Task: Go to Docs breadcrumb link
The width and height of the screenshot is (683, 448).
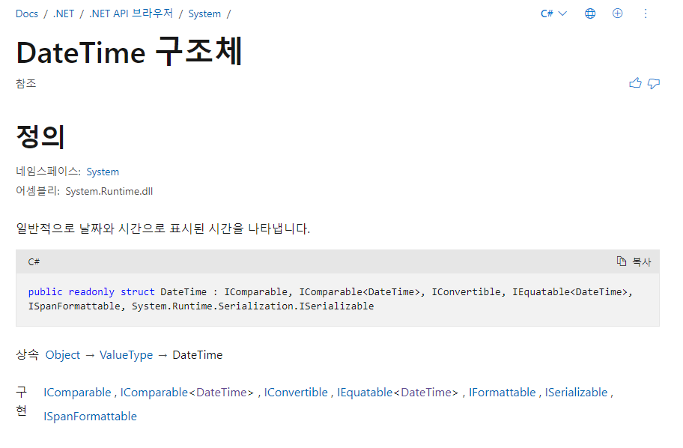Action: [27, 14]
